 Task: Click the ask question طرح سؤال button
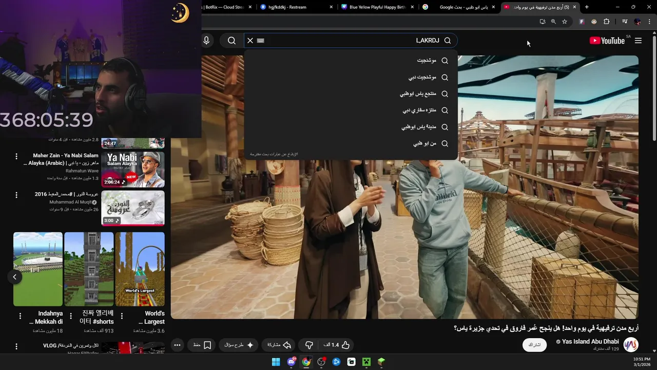coord(239,345)
